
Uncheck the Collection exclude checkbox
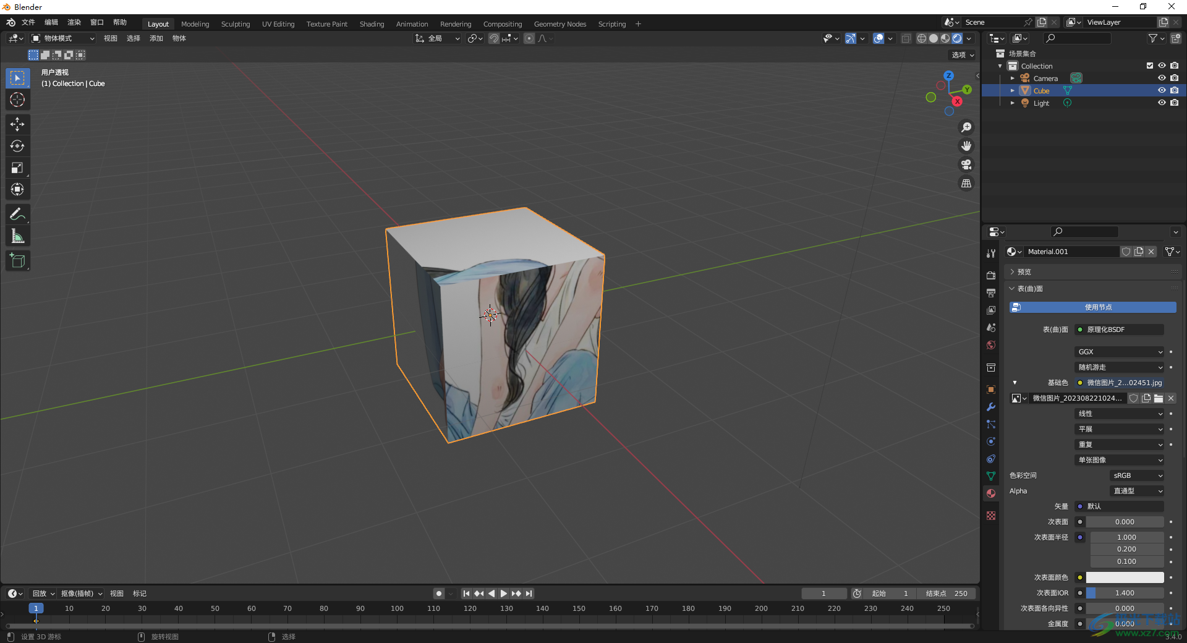(1149, 66)
